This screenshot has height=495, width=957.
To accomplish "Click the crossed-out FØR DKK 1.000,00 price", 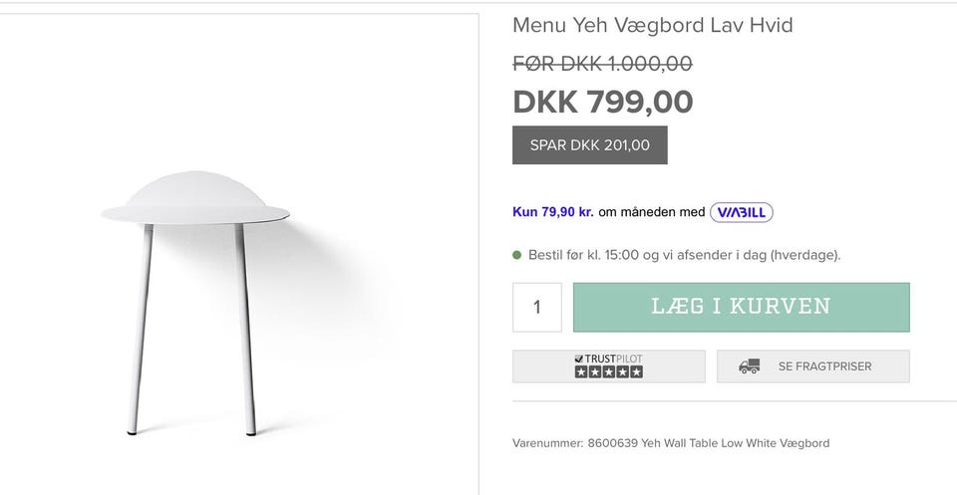I will pyautogui.click(x=602, y=64).
